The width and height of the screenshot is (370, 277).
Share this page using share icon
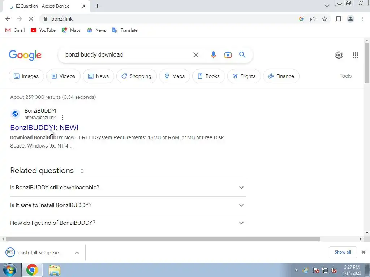[313, 19]
